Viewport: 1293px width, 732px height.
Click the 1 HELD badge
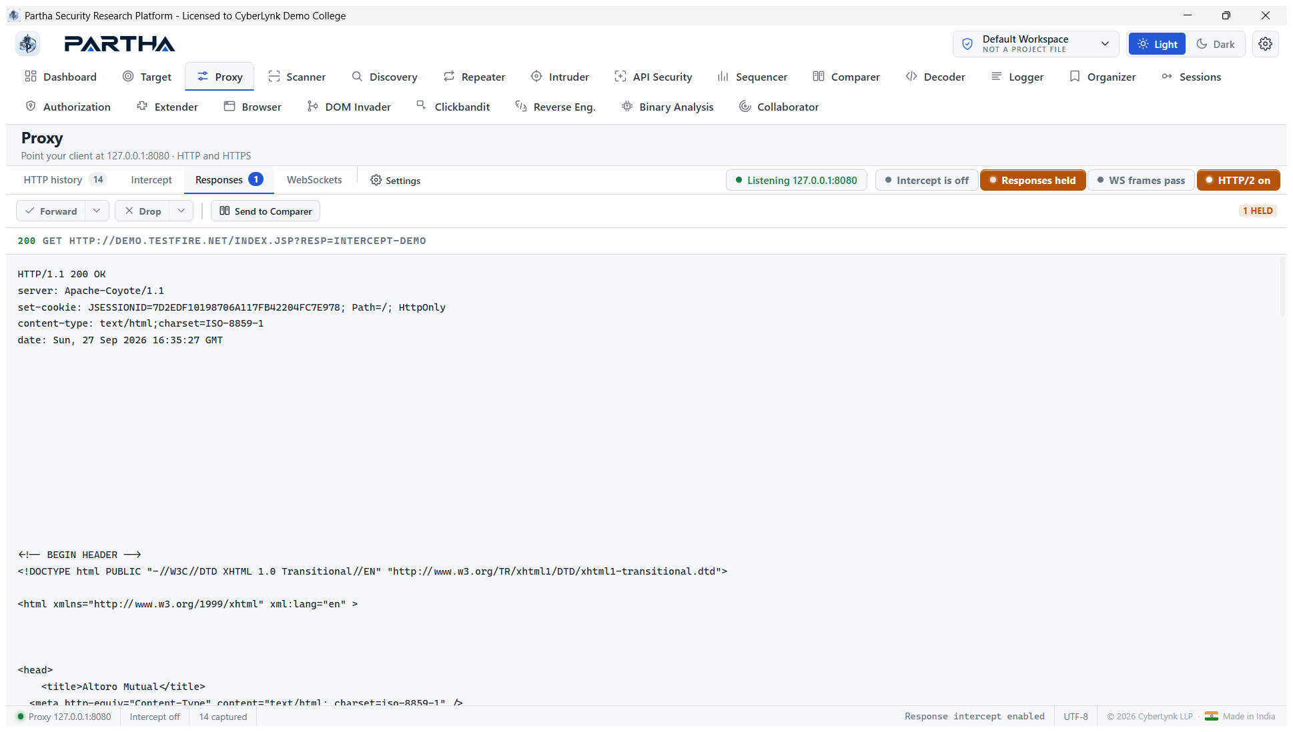tap(1258, 211)
